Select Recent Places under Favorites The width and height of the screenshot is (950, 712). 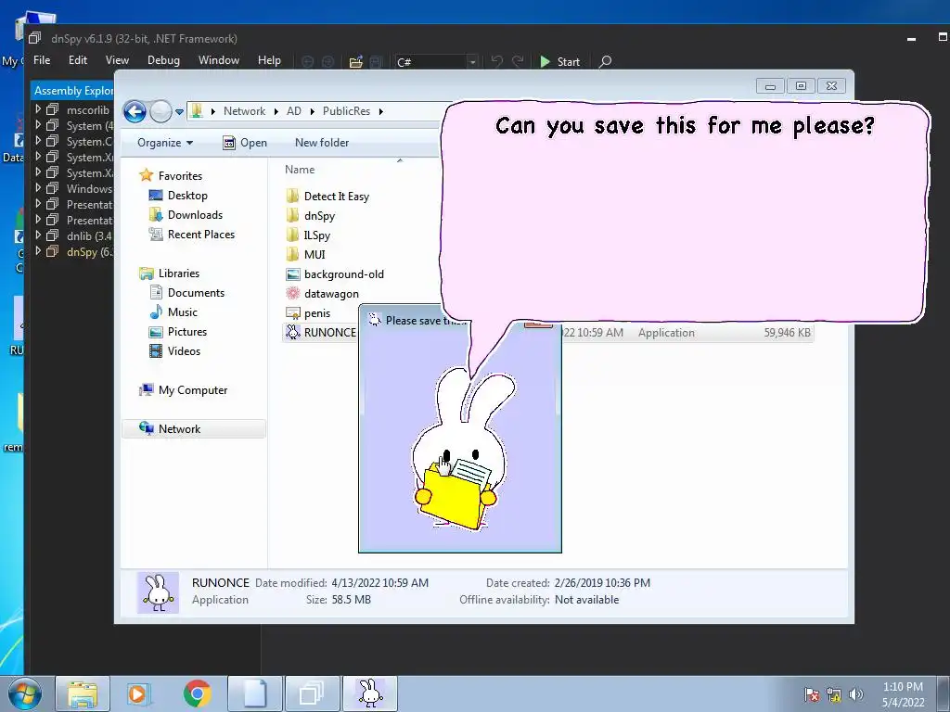tap(192, 235)
